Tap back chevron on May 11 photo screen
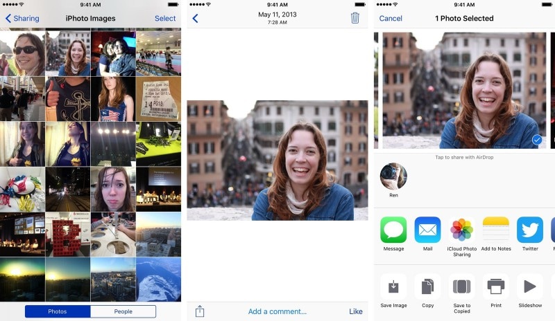Image resolution: width=555 pixels, height=321 pixels. pos(195,19)
